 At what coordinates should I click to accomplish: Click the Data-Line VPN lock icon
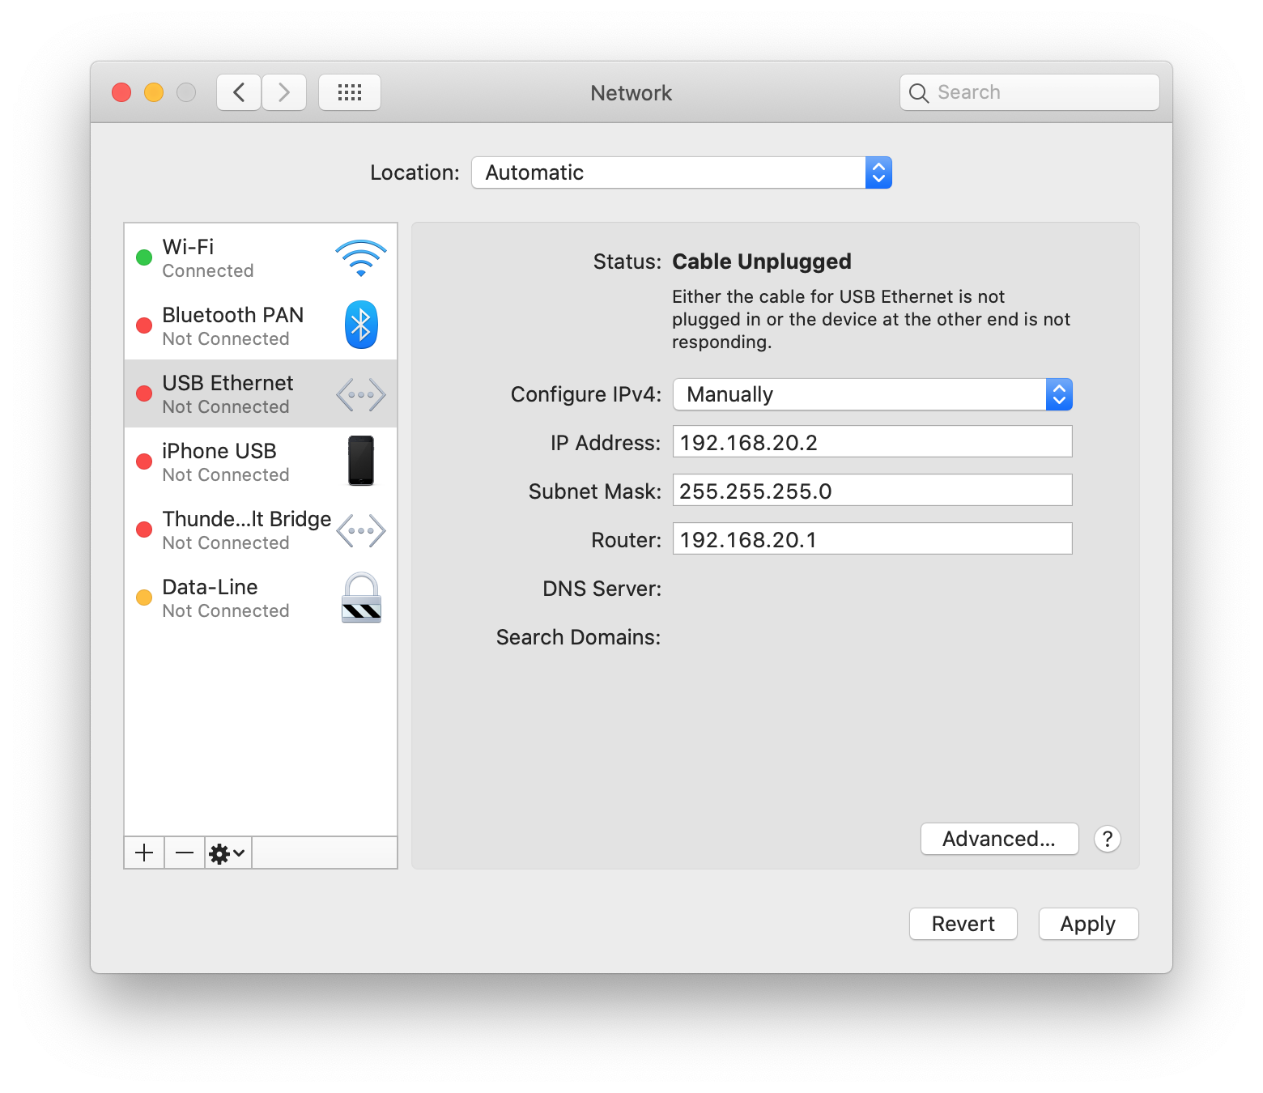pos(361,598)
